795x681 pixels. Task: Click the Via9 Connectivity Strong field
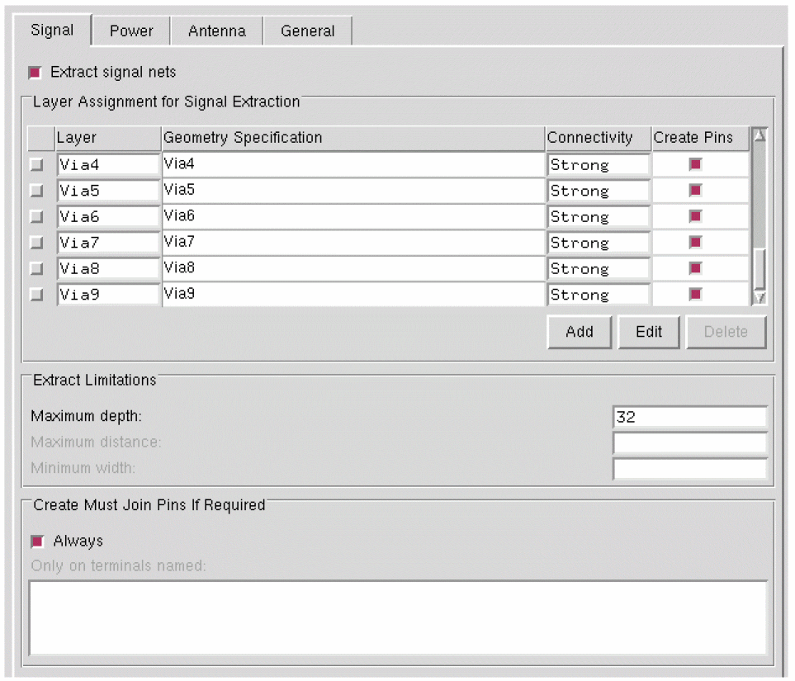click(x=598, y=295)
